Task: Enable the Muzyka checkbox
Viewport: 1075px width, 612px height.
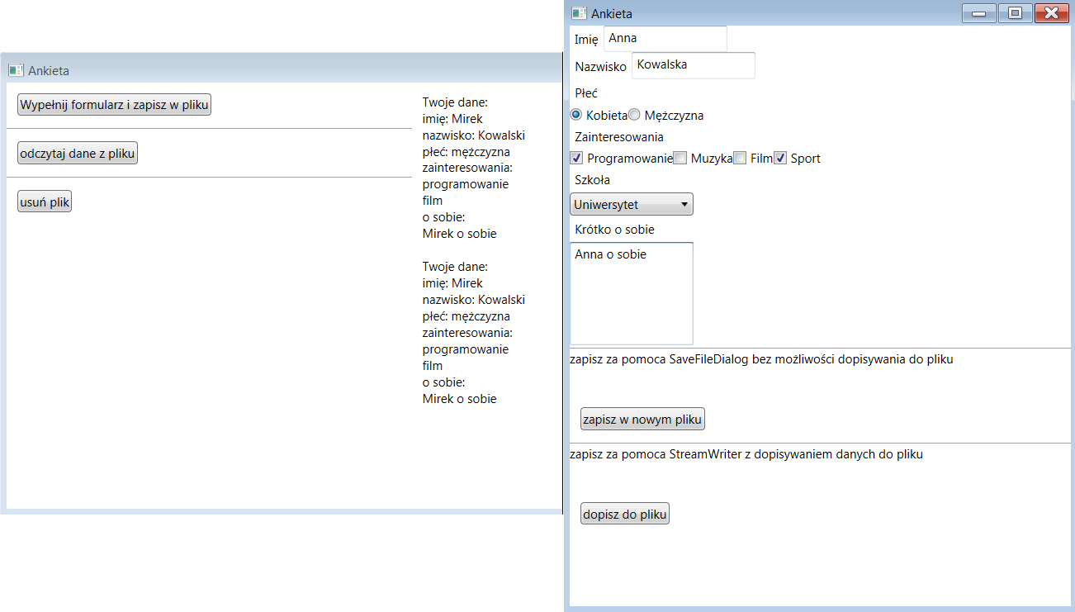Action: [680, 159]
